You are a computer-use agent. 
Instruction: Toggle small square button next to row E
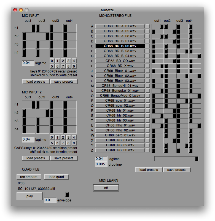point(148,46)
